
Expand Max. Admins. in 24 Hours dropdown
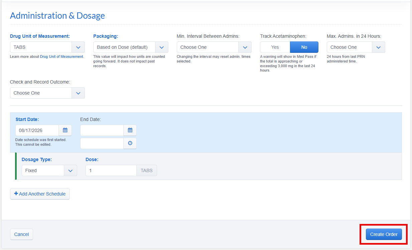click(356, 47)
